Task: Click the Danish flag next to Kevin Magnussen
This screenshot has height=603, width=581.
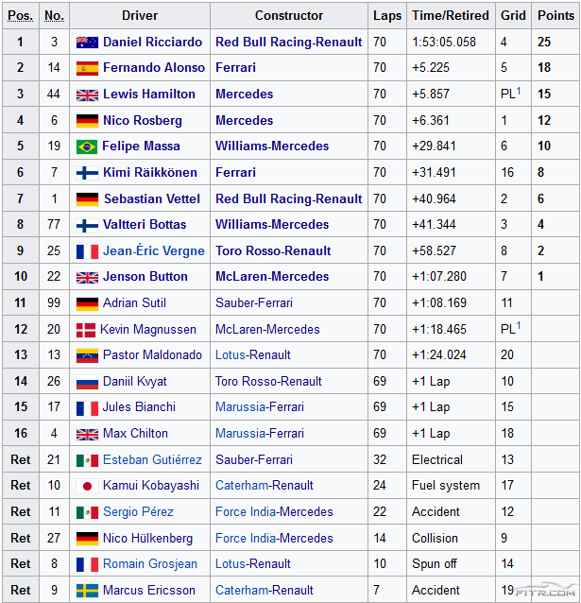Action: click(x=87, y=330)
